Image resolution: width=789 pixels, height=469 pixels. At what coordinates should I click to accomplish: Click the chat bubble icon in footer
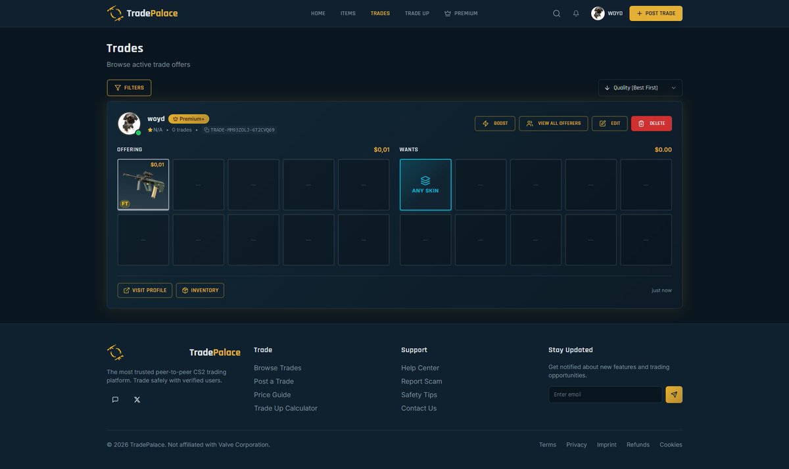point(115,399)
